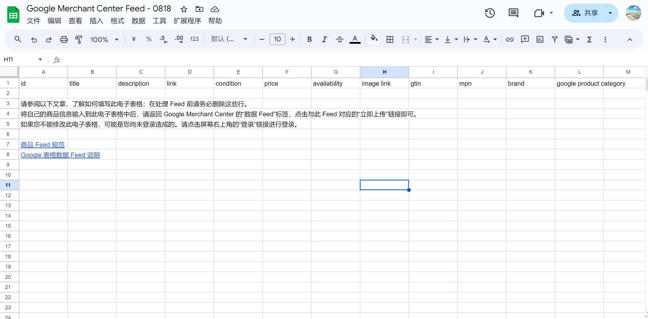Open the 格式 menu
Screen dimensions: 648x319
pyautogui.click(x=118, y=21)
